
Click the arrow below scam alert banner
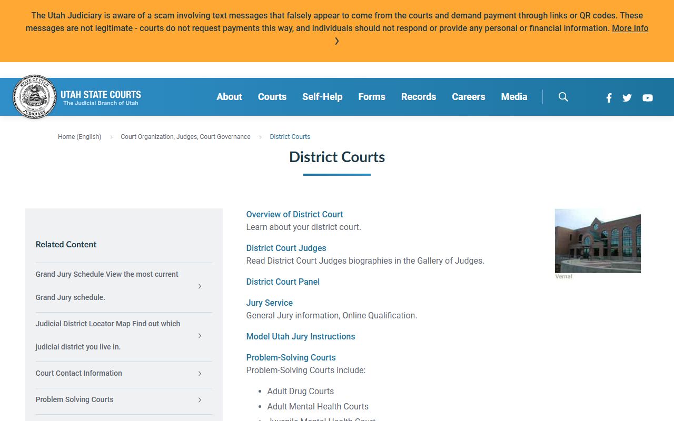click(x=337, y=41)
